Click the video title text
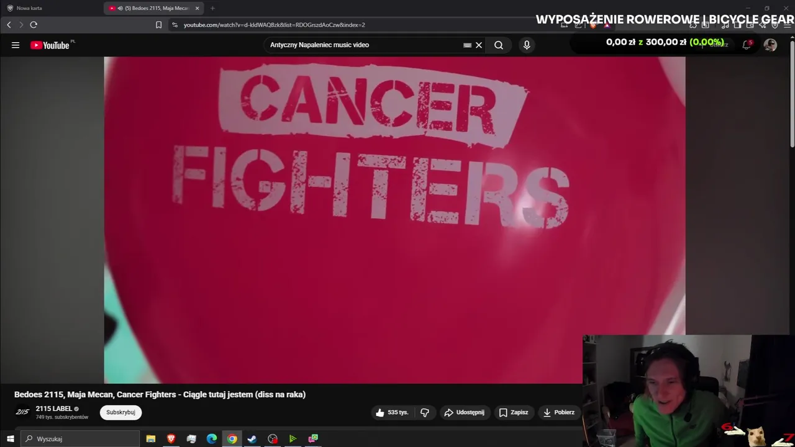This screenshot has width=795, height=447. pos(160,394)
